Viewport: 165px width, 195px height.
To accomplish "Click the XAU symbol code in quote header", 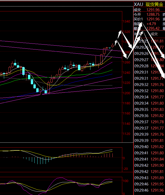I will 138,4.
